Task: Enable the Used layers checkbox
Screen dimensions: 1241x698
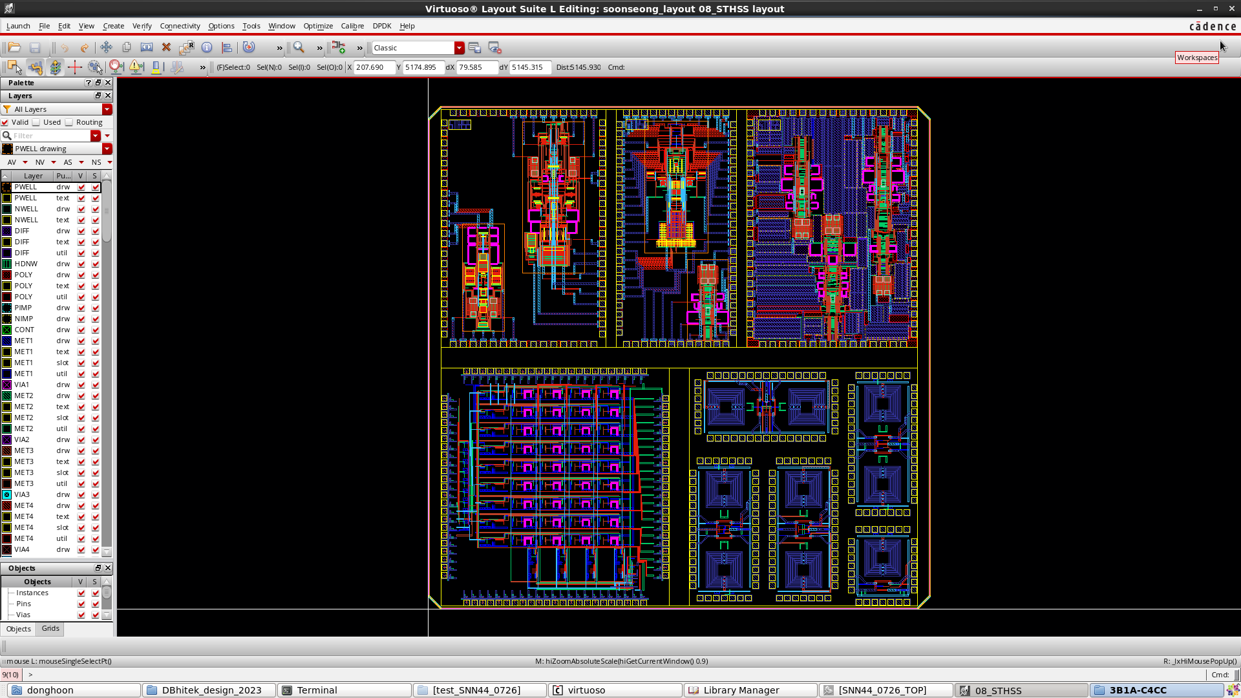Action: [36, 122]
